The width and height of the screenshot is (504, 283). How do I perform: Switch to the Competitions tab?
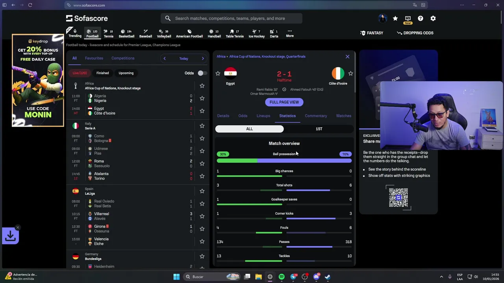tap(123, 58)
